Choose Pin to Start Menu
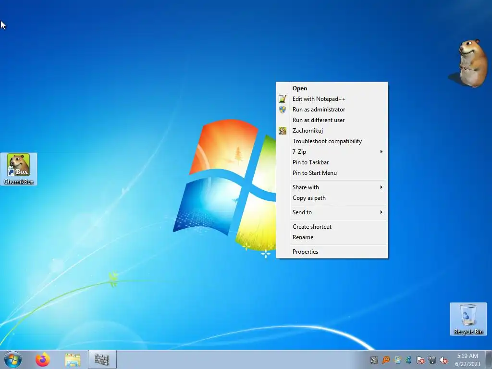Viewport: 492px width, 369px height. (332, 173)
